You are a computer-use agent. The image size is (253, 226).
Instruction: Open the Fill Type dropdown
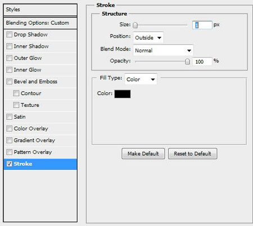pyautogui.click(x=141, y=79)
